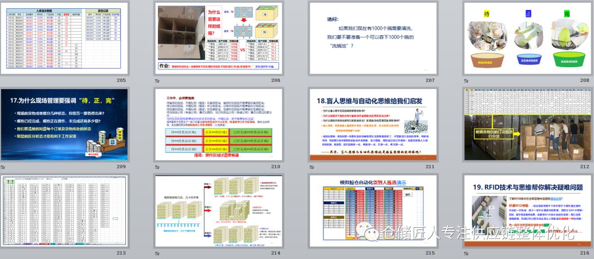Select slide 214 pallet stacking diagram thumbnail

pos(218,211)
